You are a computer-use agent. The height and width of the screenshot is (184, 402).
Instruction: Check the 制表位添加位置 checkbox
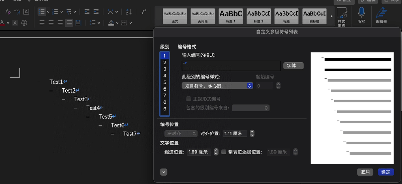[223, 152]
